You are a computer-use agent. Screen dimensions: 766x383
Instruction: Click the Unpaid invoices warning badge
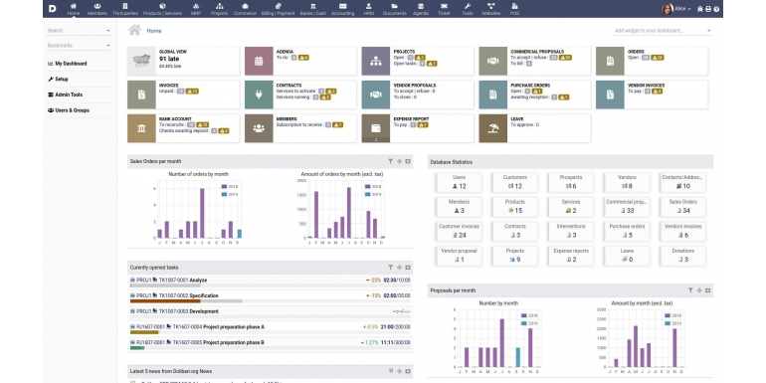click(x=192, y=92)
